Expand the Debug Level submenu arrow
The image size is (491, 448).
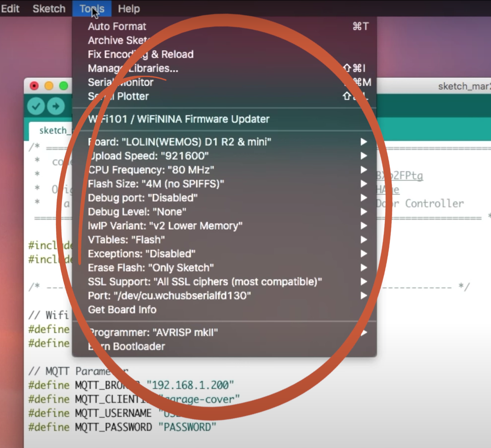click(364, 212)
